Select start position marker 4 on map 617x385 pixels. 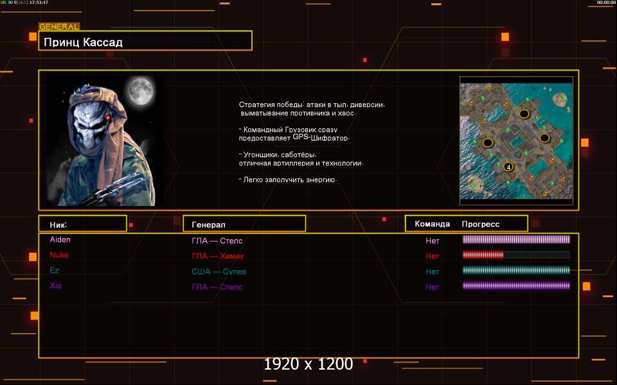coord(508,167)
